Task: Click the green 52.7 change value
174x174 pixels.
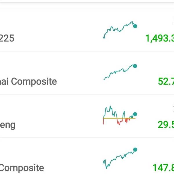Action: pyautogui.click(x=166, y=81)
